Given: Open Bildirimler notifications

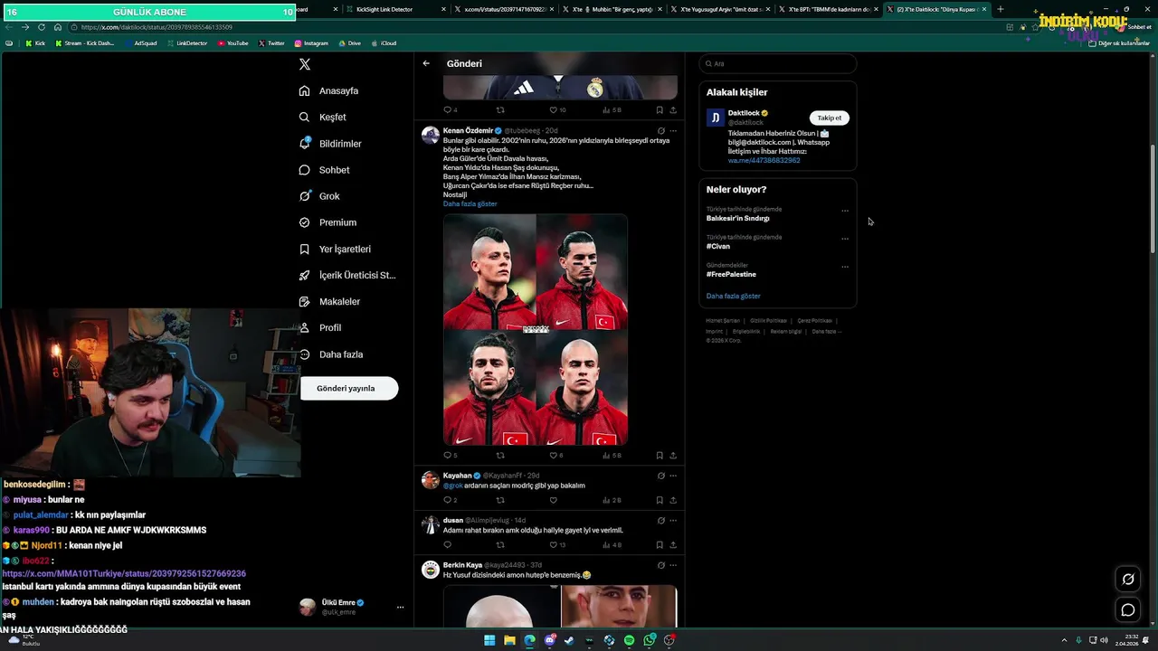Looking at the screenshot, I should pos(331,144).
